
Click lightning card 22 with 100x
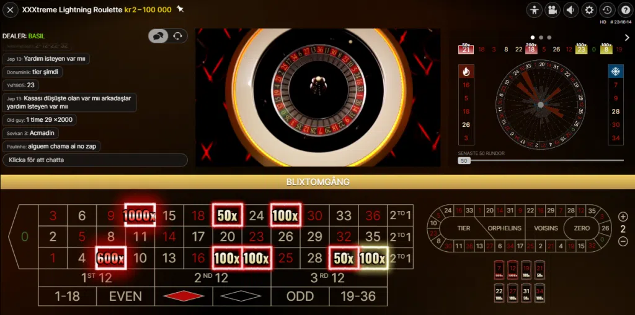(x=499, y=292)
